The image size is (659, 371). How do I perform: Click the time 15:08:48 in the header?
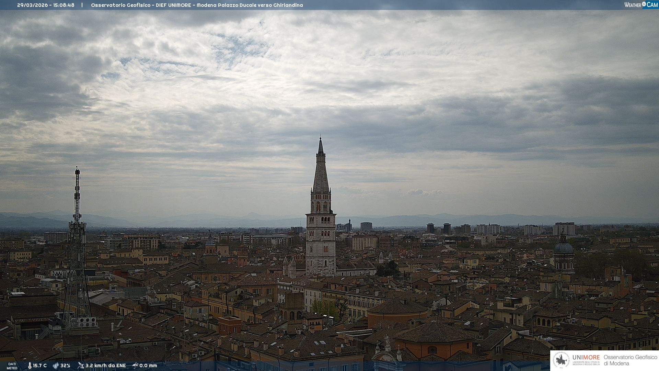(64, 5)
